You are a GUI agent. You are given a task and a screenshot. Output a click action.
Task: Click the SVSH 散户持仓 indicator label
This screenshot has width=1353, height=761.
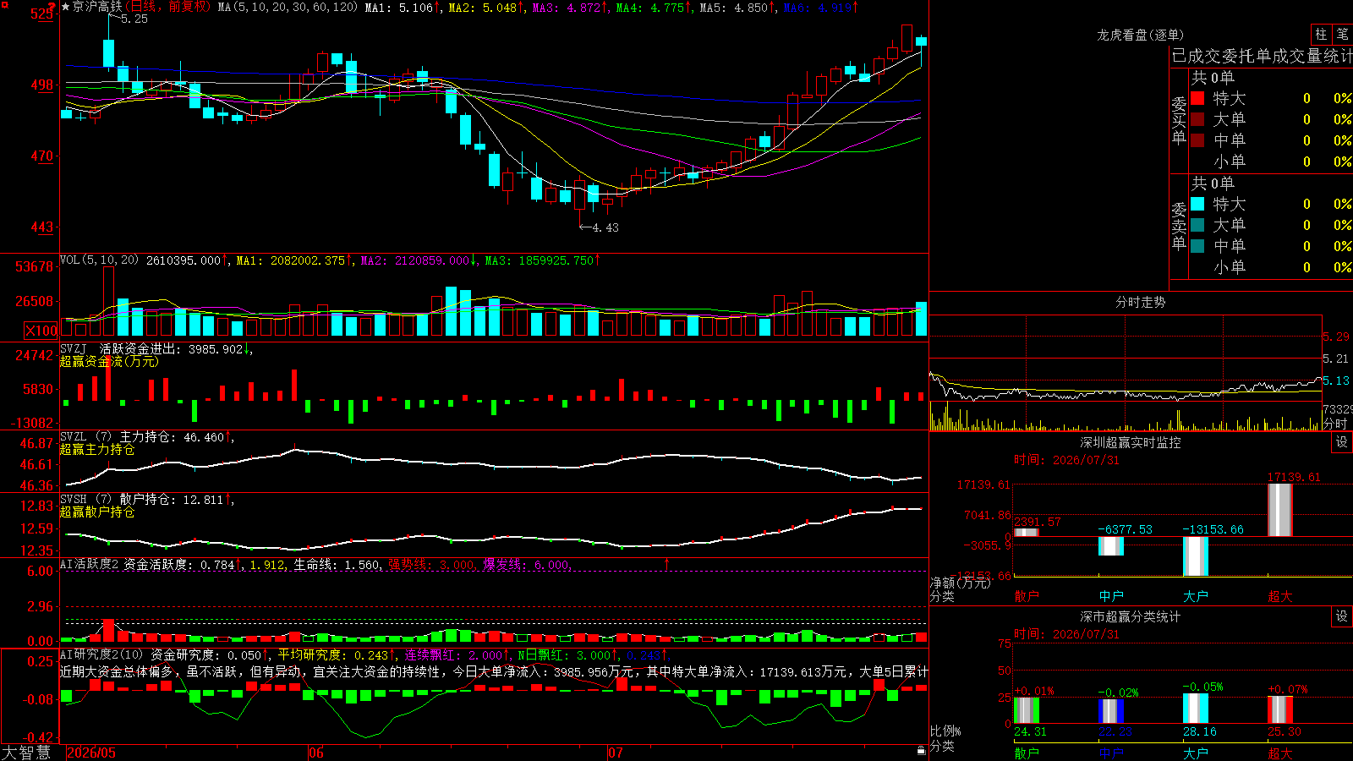point(119,500)
